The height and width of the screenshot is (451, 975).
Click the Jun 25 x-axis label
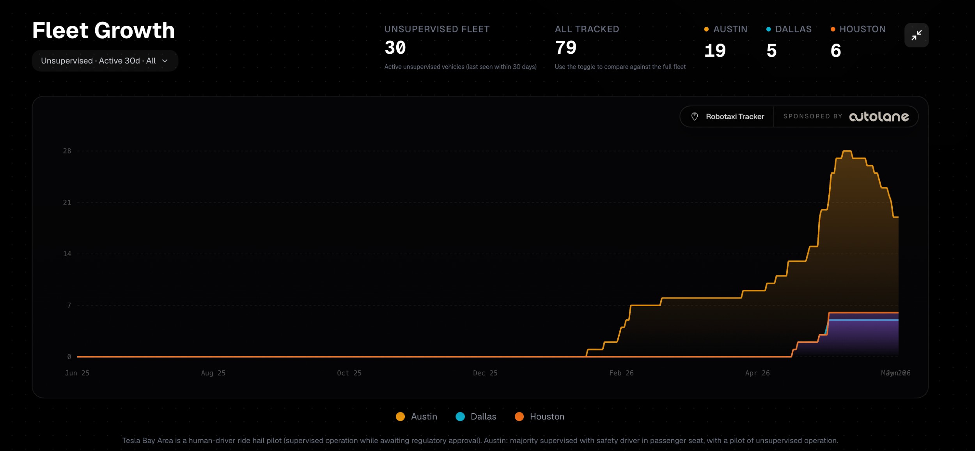[x=77, y=373]
